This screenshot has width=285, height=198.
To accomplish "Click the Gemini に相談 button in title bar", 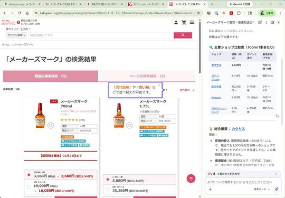I will (240, 4).
